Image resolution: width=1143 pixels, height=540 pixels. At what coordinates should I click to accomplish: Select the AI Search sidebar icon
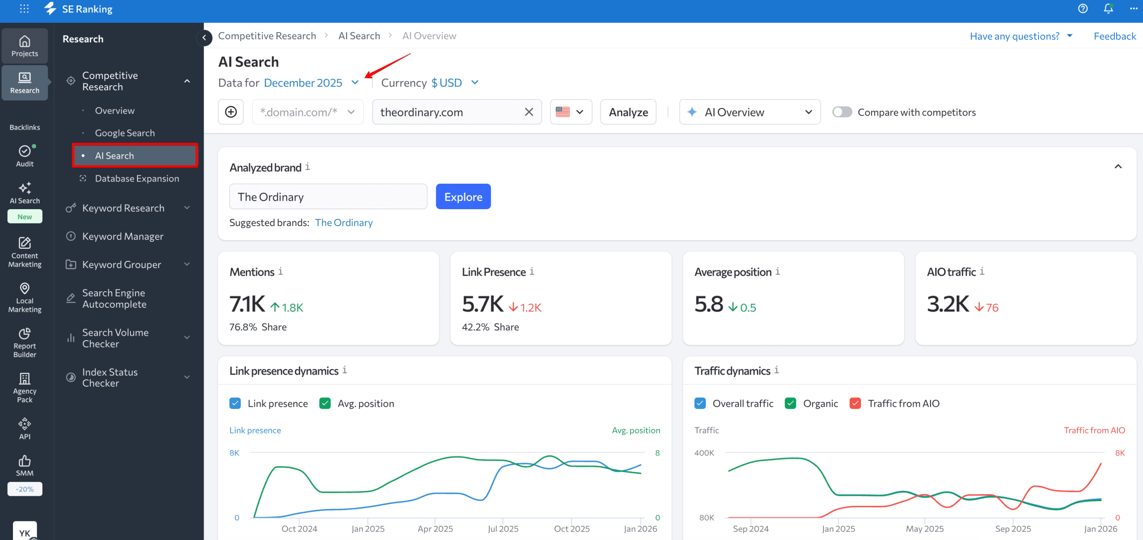tap(25, 193)
